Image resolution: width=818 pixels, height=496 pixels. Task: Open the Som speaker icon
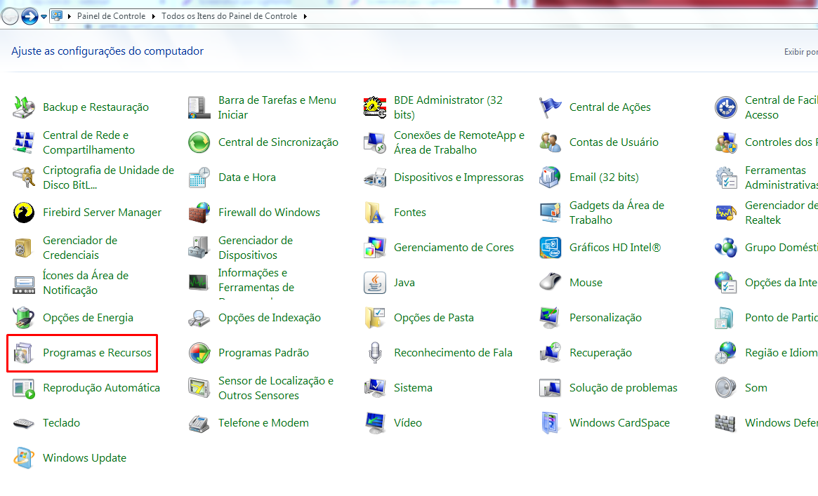pyautogui.click(x=725, y=388)
